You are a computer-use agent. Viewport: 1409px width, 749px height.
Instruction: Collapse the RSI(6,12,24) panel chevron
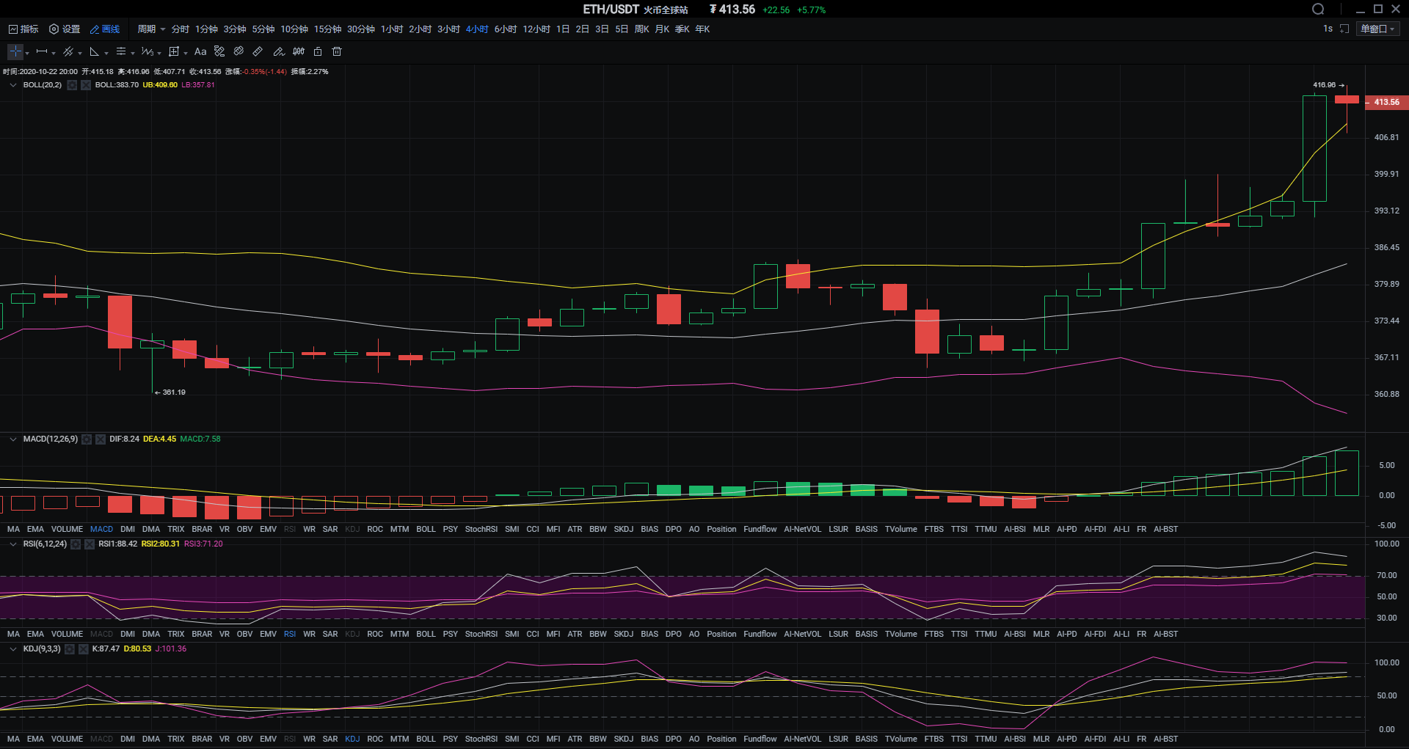pos(12,544)
